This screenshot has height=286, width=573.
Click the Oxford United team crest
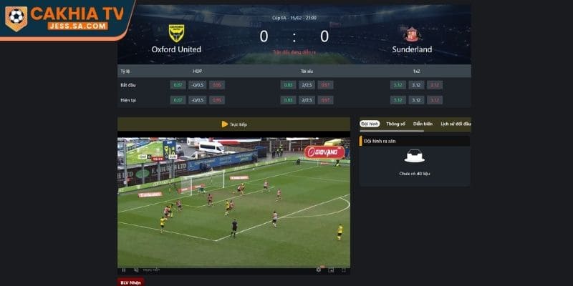point(176,34)
